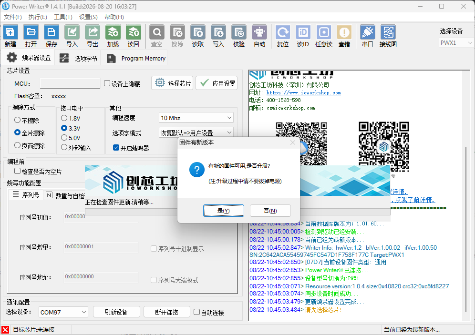Close the 固件有新版本 dialog
The height and width of the screenshot is (335, 475).
coord(293,142)
